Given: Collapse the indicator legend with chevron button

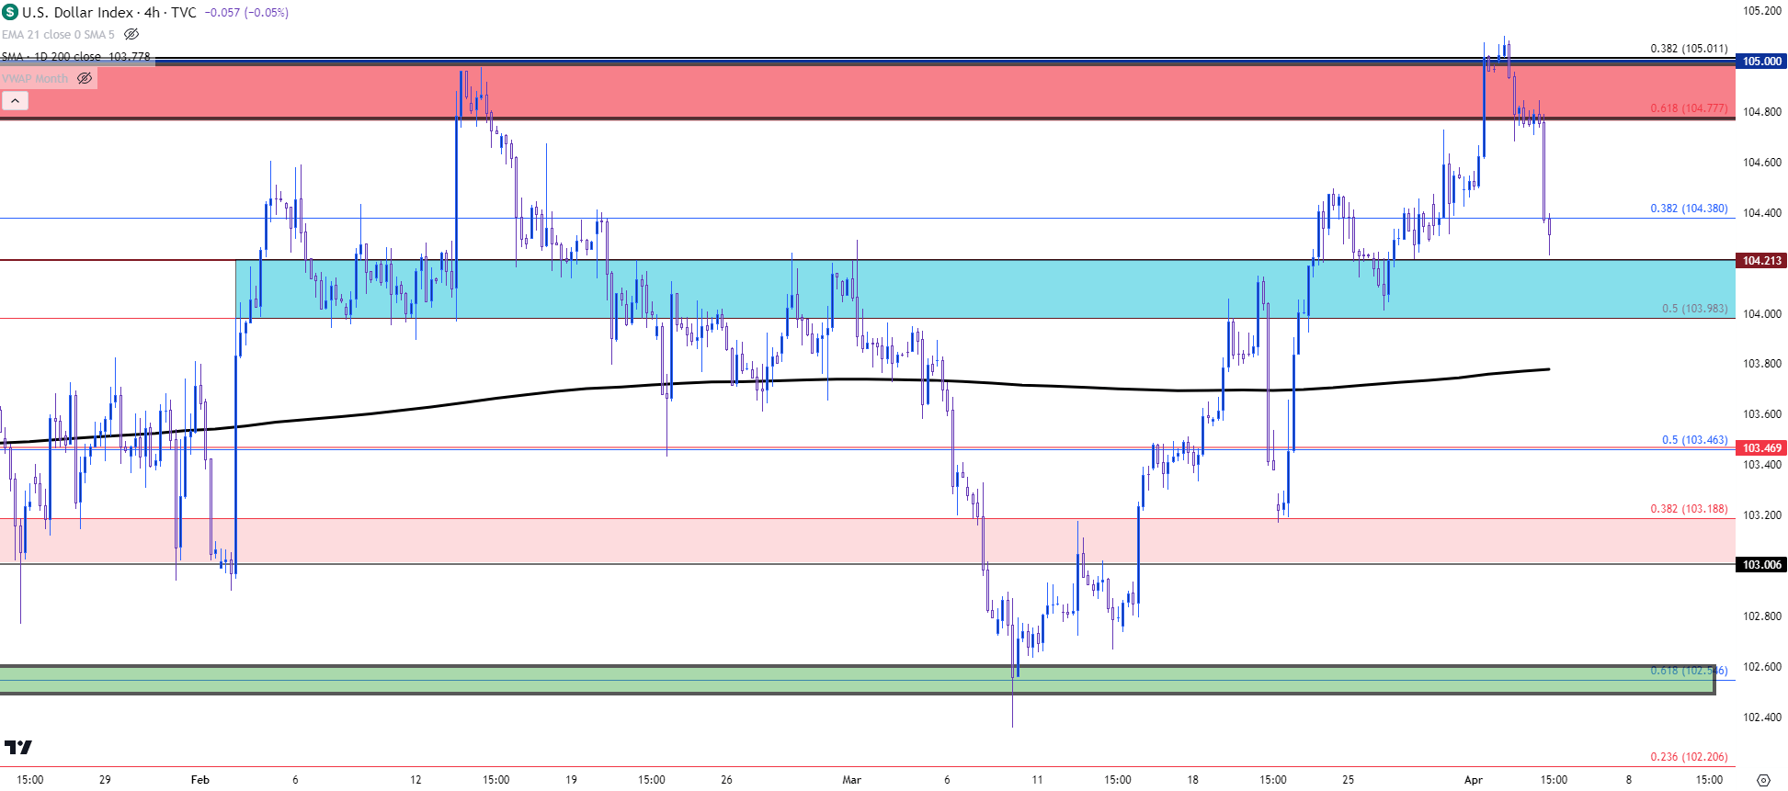Looking at the screenshot, I should 15,101.
